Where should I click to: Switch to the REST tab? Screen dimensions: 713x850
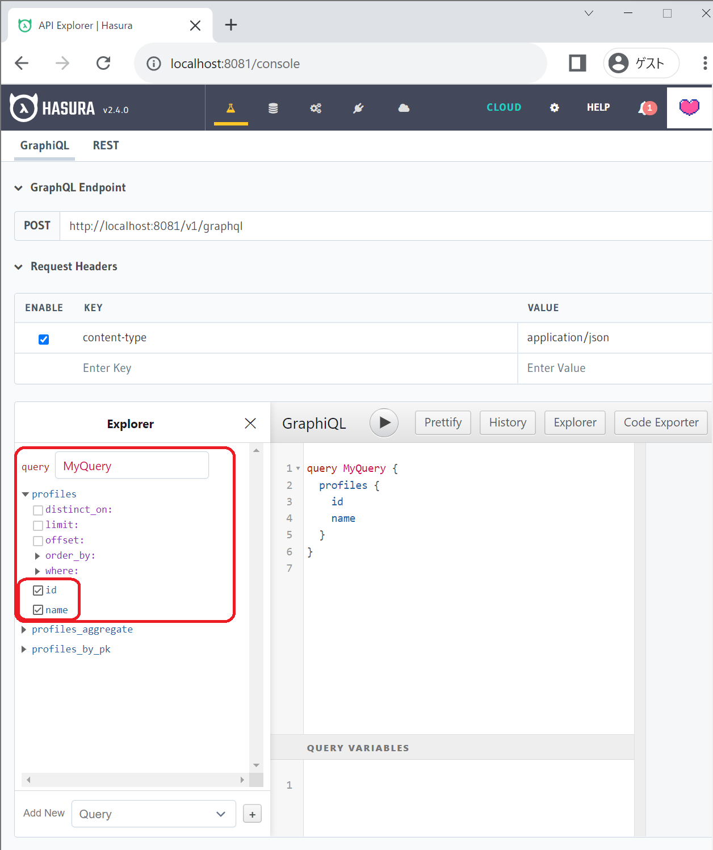pos(106,145)
